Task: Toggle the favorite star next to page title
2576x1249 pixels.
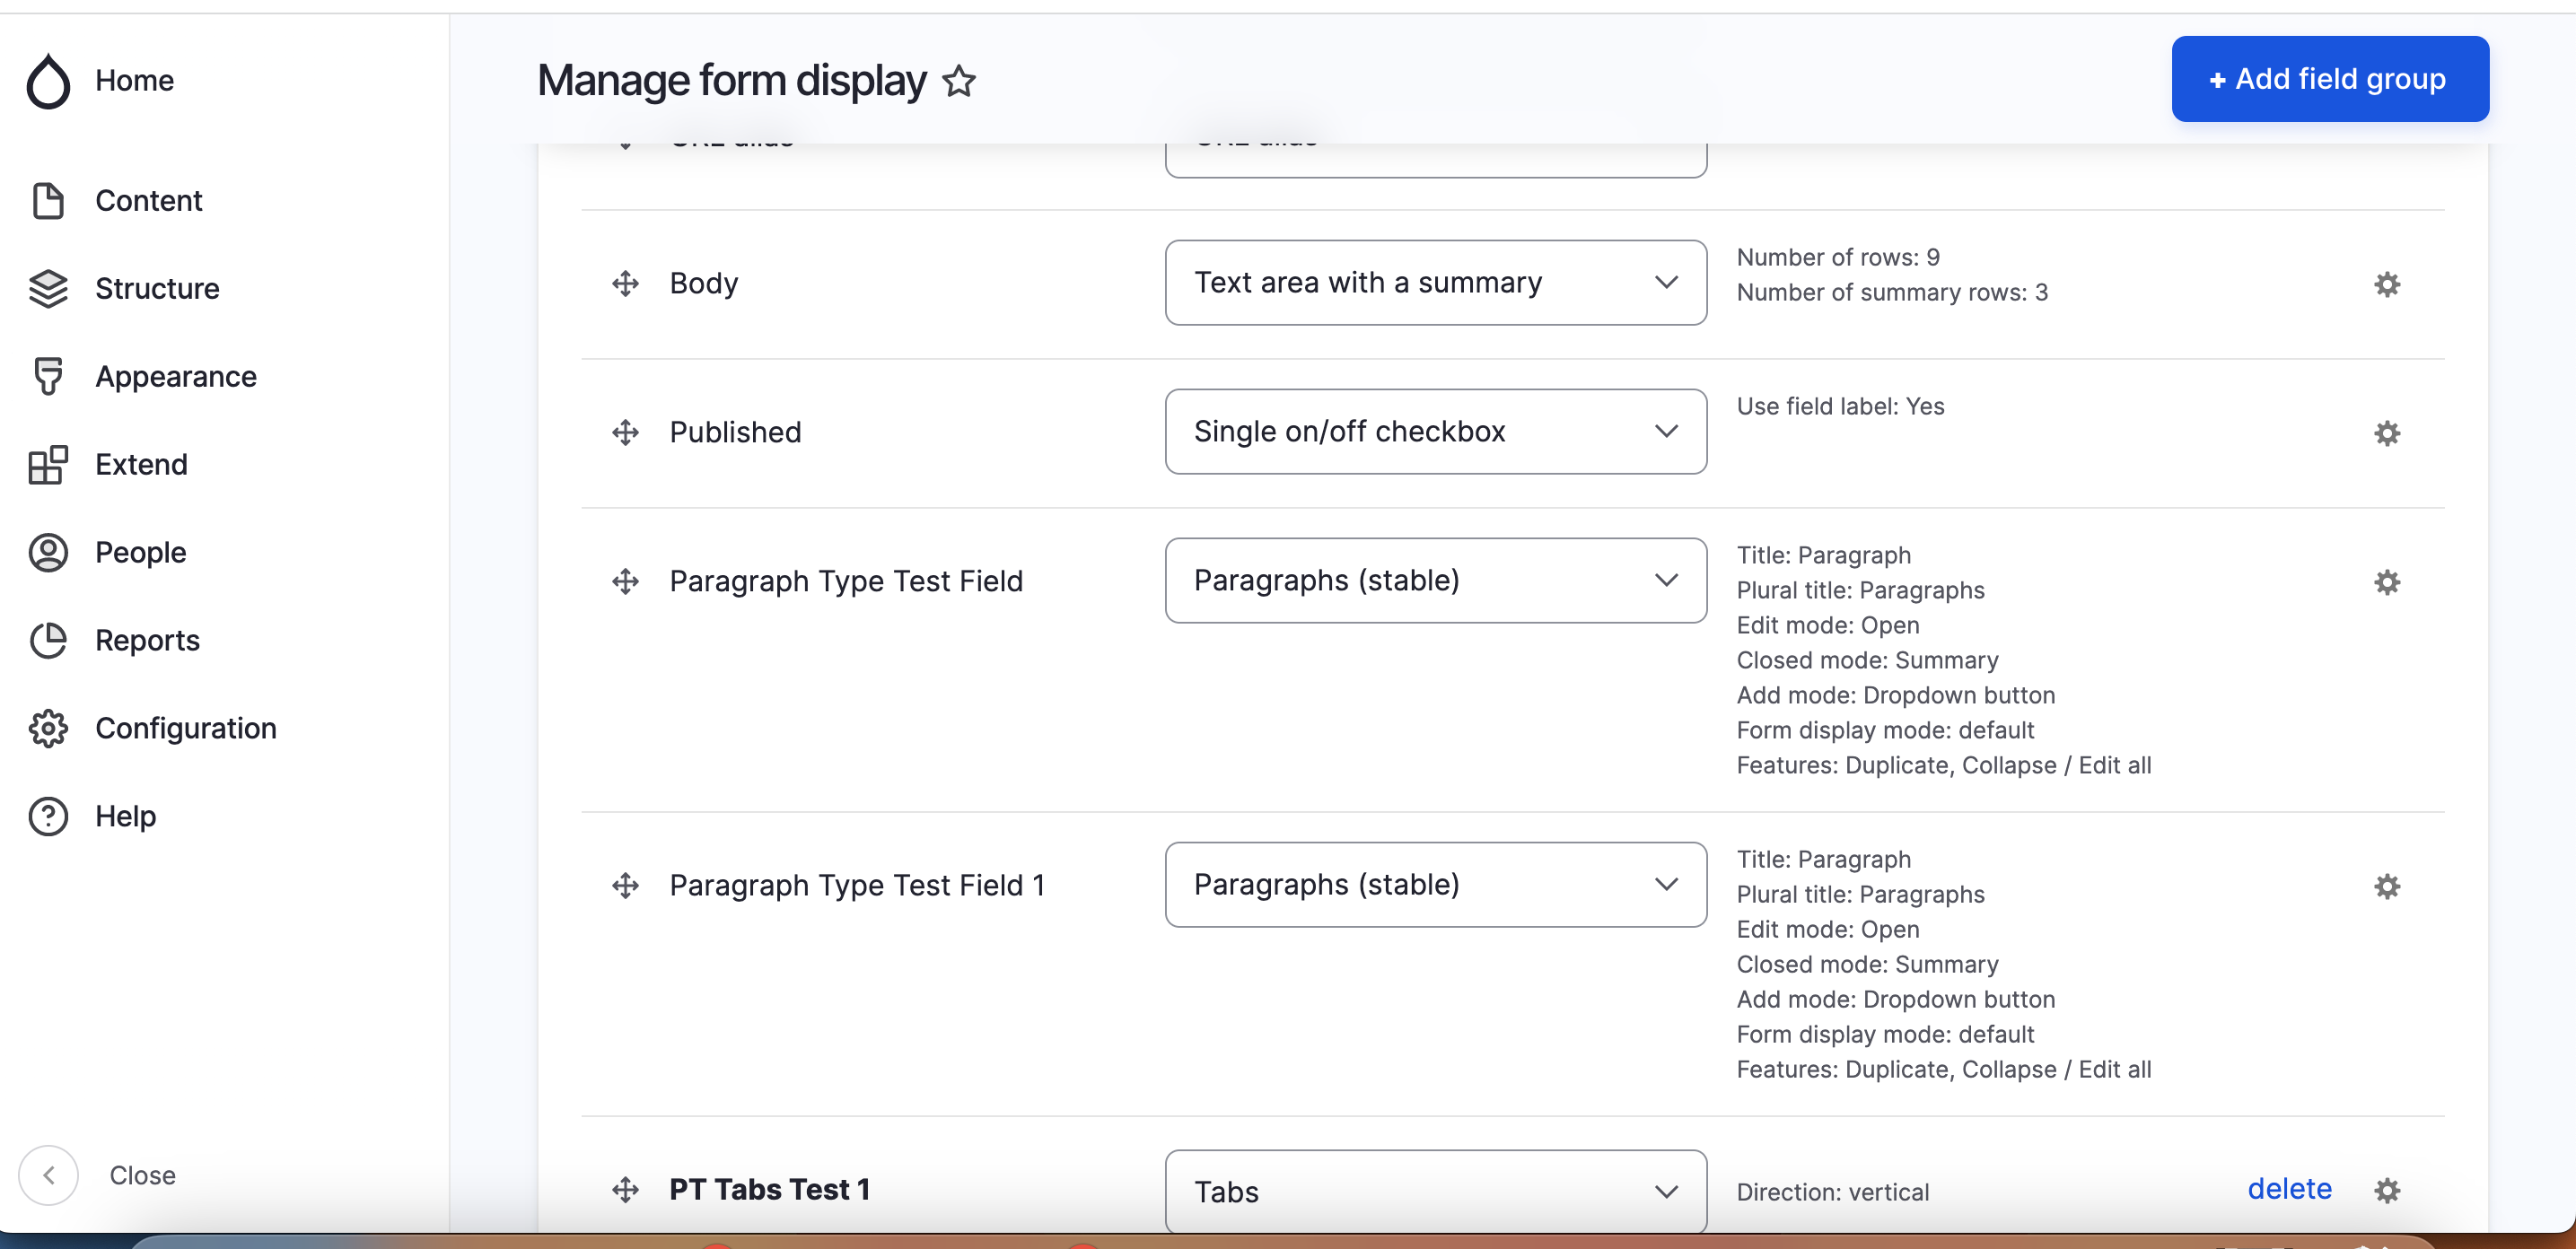Action: (x=959, y=81)
